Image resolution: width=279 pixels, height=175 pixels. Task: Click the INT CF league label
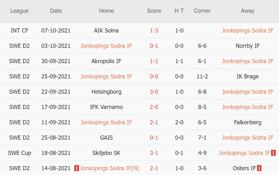coord(19,31)
